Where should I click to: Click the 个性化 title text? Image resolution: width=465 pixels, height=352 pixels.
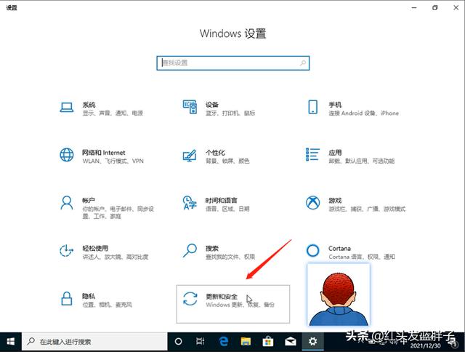(x=215, y=153)
